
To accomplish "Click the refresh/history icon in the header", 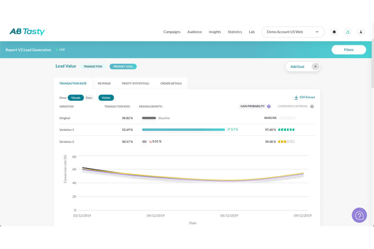I will pyautogui.click(x=347, y=32).
